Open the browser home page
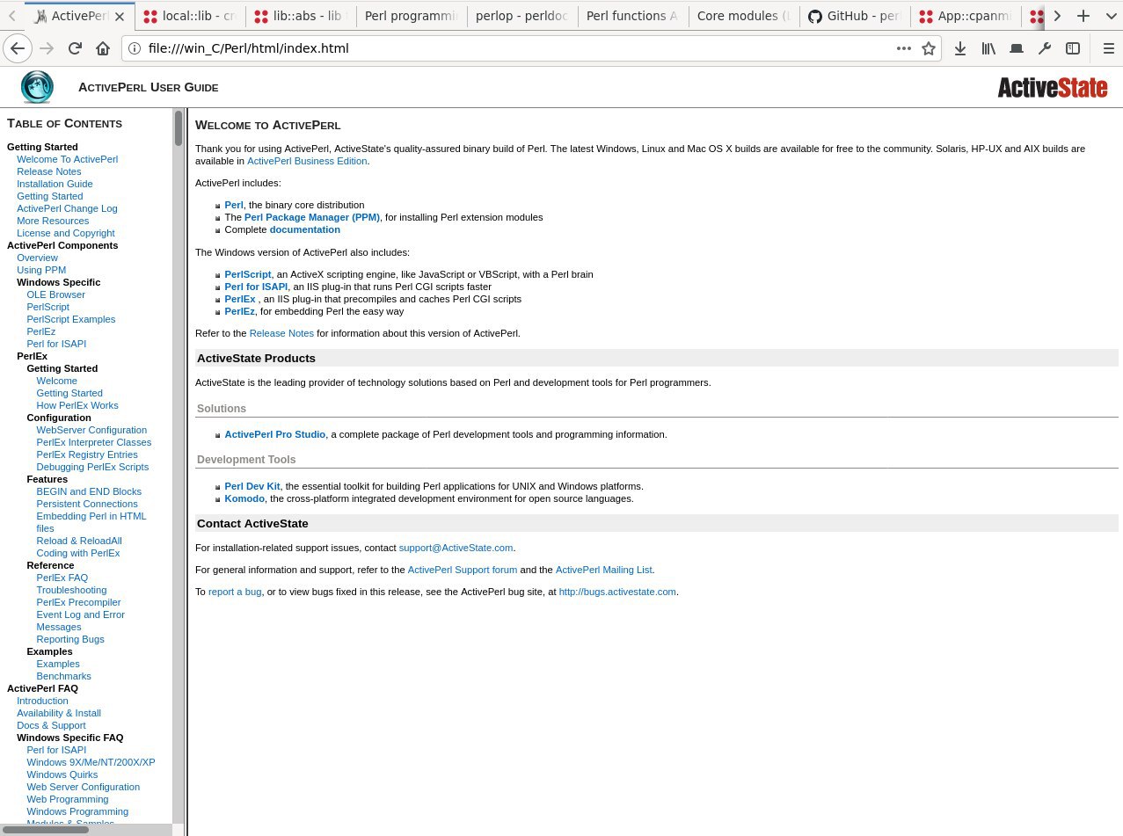1123x836 pixels. (103, 48)
